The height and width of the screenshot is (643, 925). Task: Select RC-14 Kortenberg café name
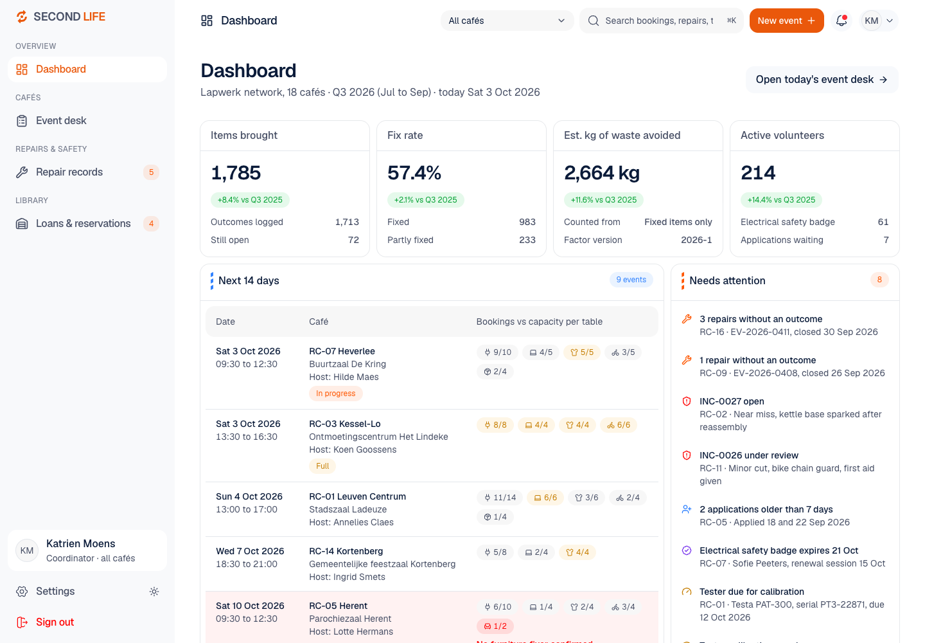[x=346, y=551]
